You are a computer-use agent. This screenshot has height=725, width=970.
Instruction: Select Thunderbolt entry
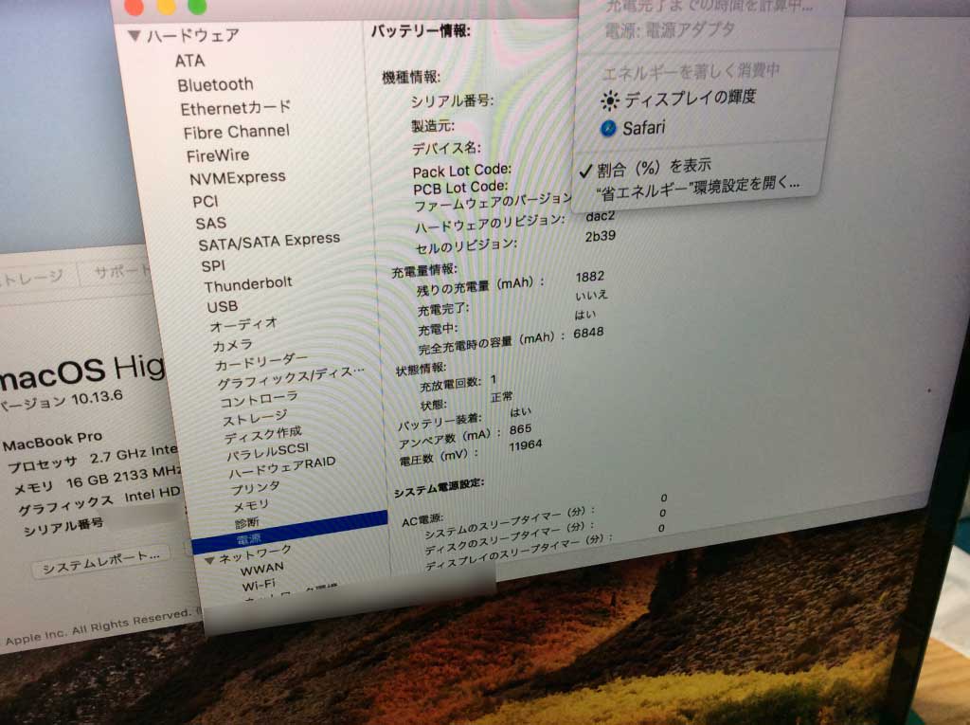click(248, 285)
